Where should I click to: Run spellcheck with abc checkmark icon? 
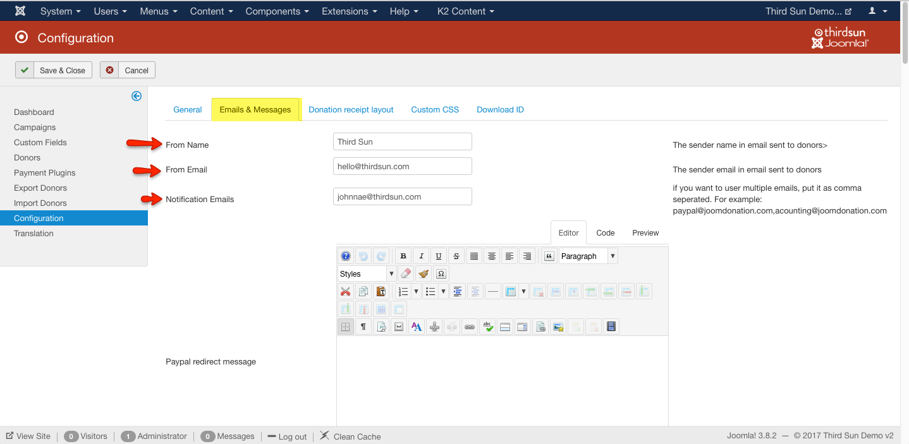coord(487,327)
